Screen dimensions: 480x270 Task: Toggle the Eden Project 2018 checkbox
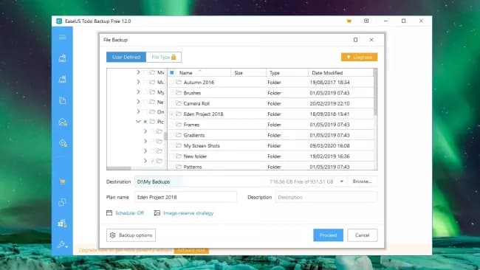click(x=172, y=114)
